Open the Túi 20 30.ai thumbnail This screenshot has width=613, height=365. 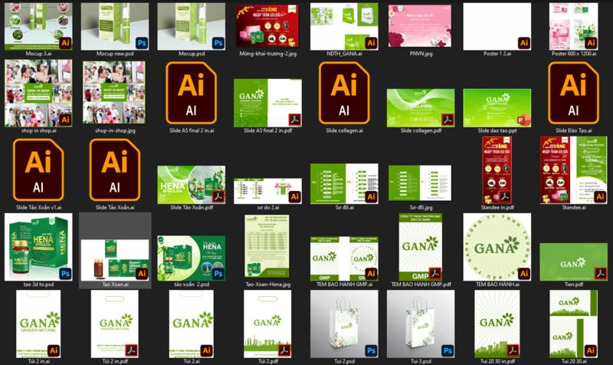pyautogui.click(x=573, y=324)
